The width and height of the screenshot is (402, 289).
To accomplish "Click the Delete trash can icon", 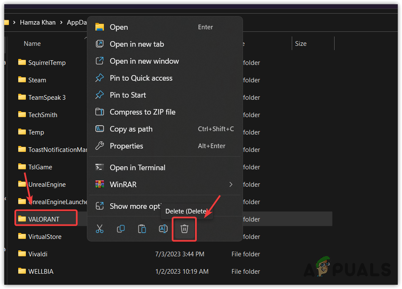I will click(x=184, y=229).
